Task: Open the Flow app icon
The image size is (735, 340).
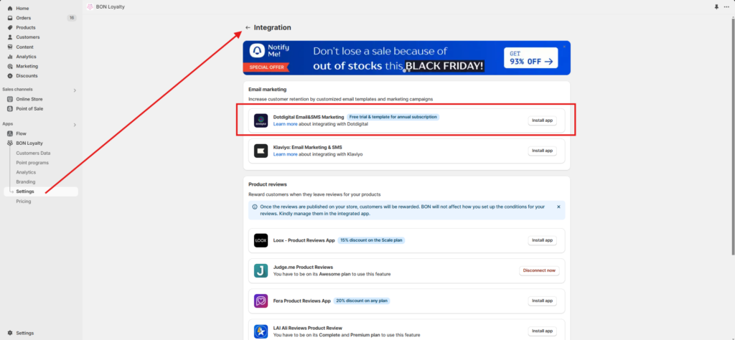Action: (x=10, y=133)
